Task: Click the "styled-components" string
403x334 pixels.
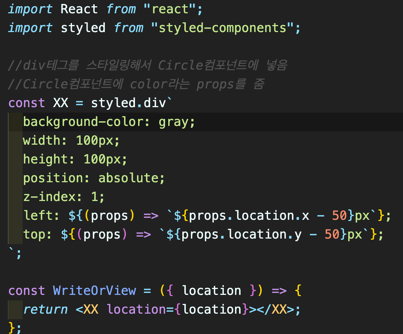Action: point(222,28)
